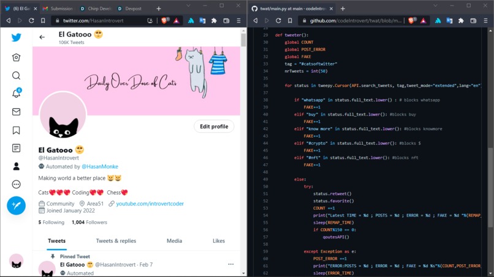Open browser hamburger menu in Twitter window
This screenshot has width=494, height=277.
pyautogui.click(x=238, y=20)
